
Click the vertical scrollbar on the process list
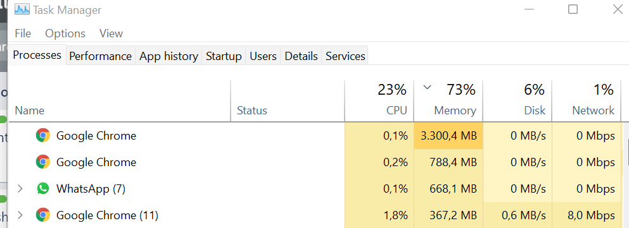626,176
